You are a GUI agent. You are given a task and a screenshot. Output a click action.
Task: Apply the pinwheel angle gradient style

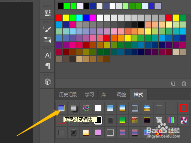point(184,120)
